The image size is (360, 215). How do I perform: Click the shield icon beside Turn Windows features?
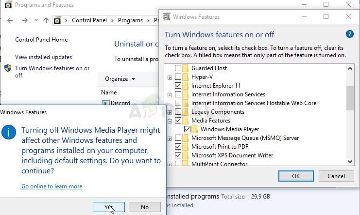point(8,68)
